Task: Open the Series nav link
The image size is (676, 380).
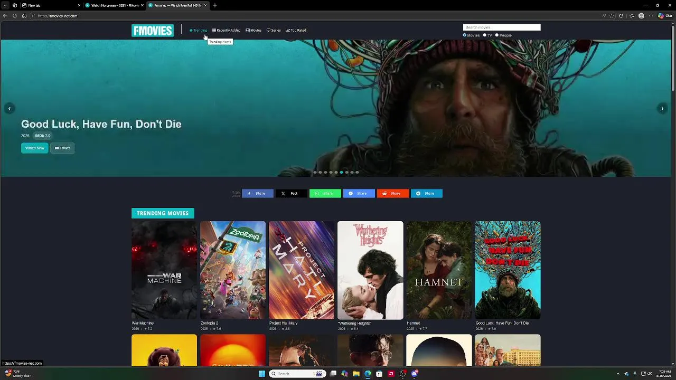Action: [274, 30]
